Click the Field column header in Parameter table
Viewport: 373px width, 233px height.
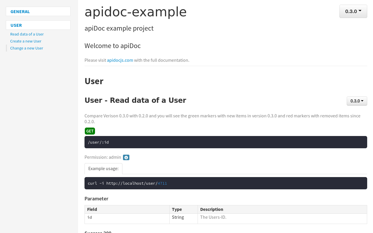pos(92,209)
